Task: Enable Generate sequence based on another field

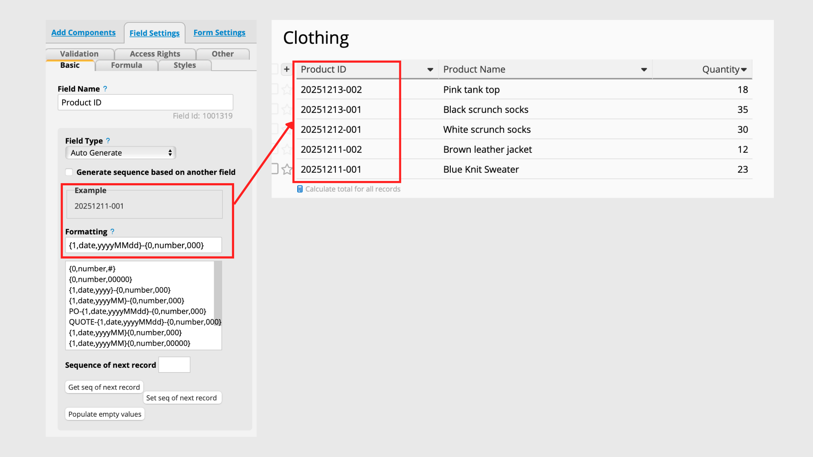Action: [x=69, y=172]
